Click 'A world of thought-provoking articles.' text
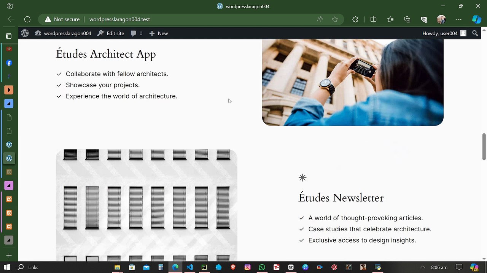Image resolution: width=487 pixels, height=273 pixels. tap(366, 218)
